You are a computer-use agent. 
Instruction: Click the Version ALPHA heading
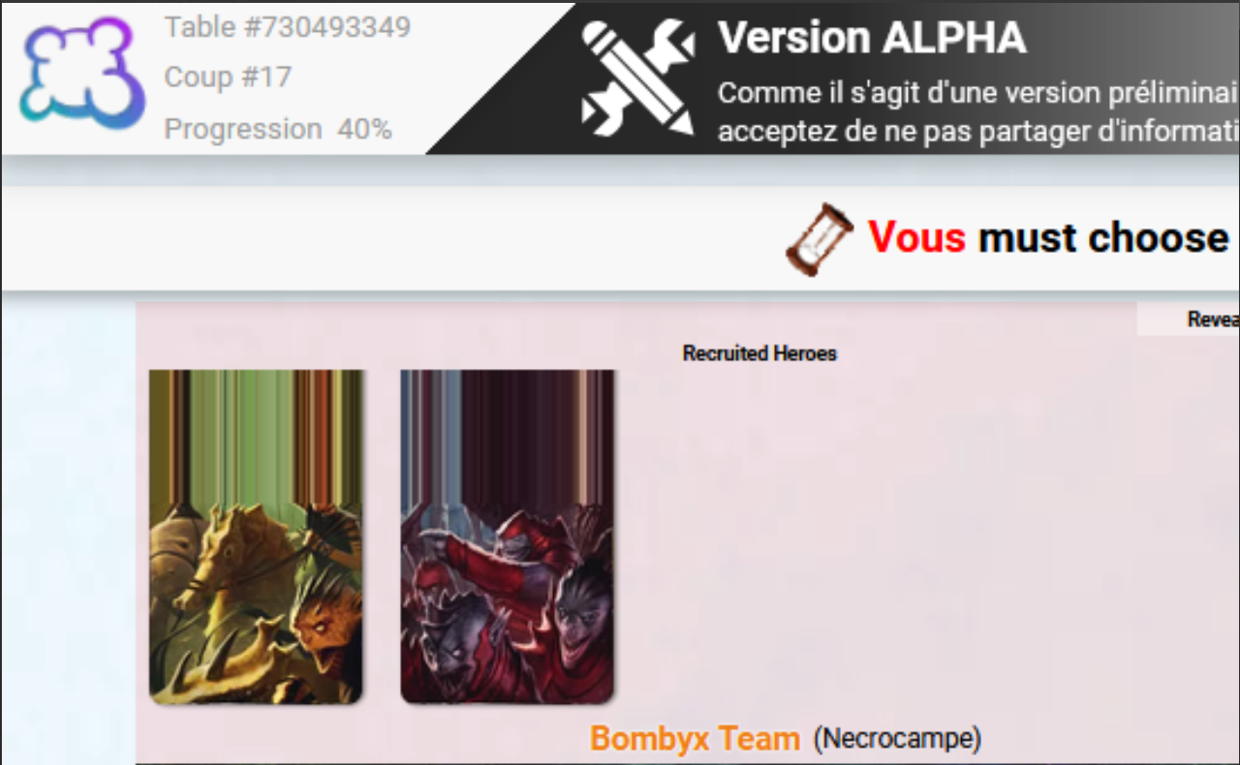(872, 38)
